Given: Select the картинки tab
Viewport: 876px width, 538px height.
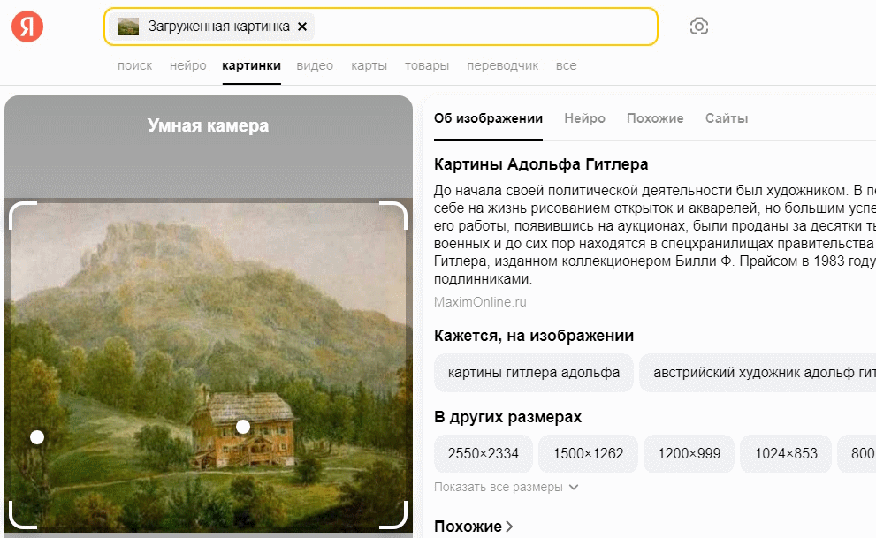Looking at the screenshot, I should (x=251, y=65).
